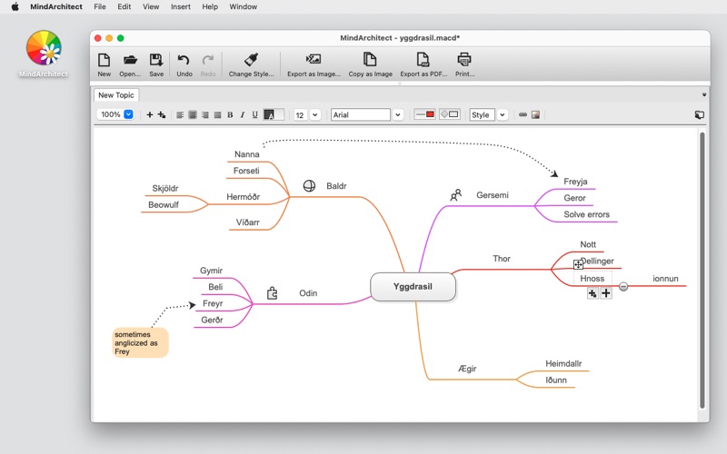Insert an image with picture icon
Viewport: 727px width, 454px height.
(x=535, y=114)
